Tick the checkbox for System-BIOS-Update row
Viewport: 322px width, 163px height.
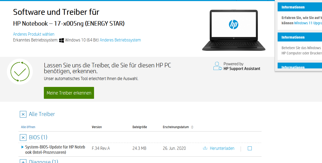point(250,148)
